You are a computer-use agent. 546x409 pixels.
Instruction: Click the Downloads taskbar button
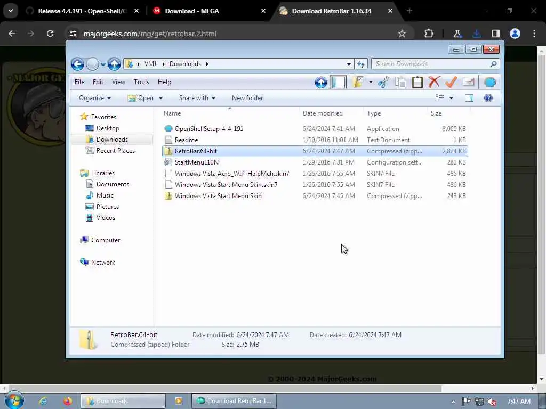[x=123, y=401]
